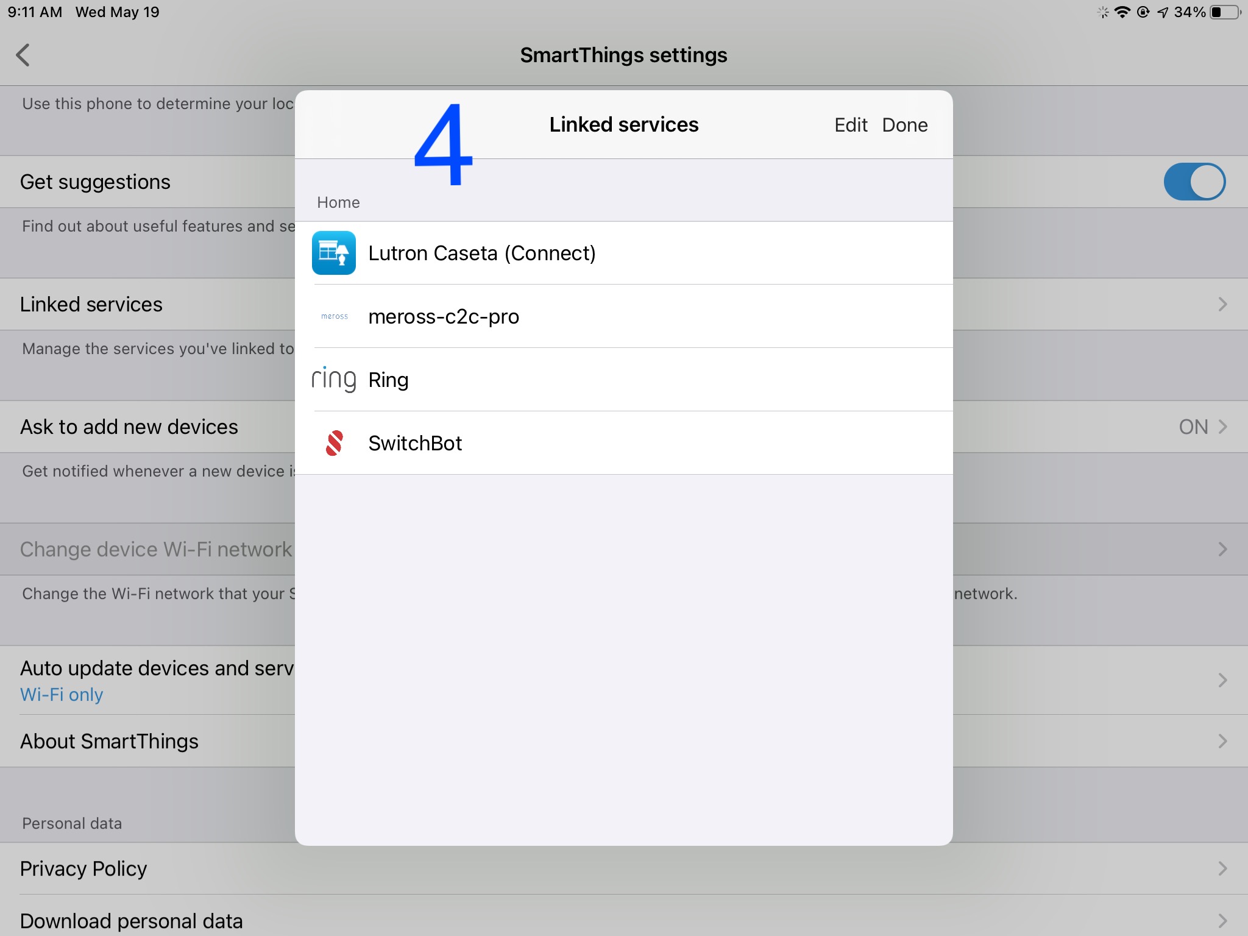Tap the orientation lock status icon
Viewport: 1248px width, 936px height.
click(x=1143, y=12)
